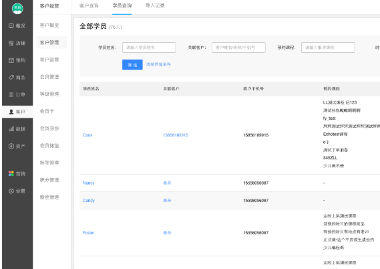Switch to the 客户查询 tab

(x=89, y=5)
